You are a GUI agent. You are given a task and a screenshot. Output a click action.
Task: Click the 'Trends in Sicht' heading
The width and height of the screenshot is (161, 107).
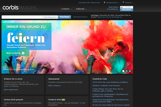pos(55,100)
